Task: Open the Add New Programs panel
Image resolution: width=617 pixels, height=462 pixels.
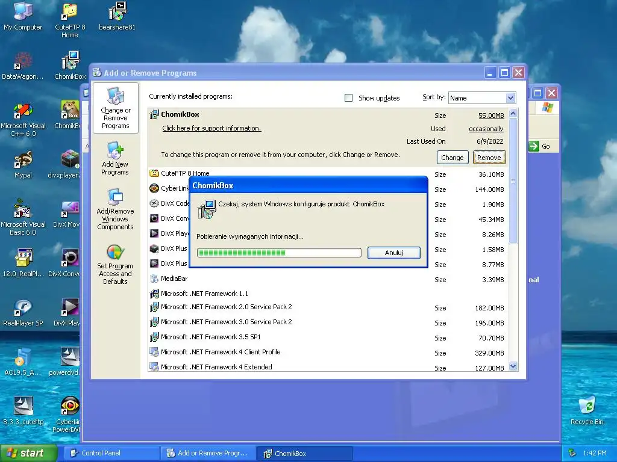Action: [x=115, y=158]
